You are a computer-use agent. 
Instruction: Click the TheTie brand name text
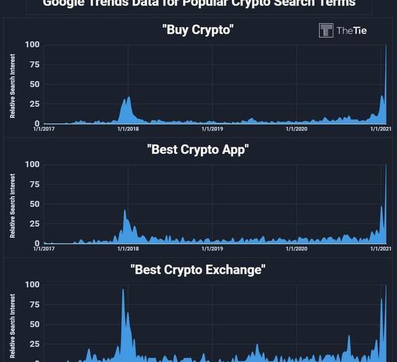(x=352, y=30)
